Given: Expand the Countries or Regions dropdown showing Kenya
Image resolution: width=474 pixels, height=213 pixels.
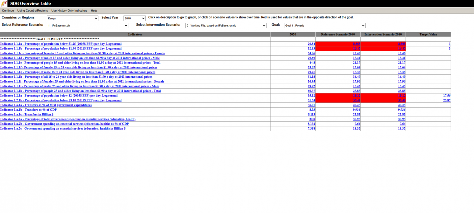Looking at the screenshot, I should tap(72, 18).
